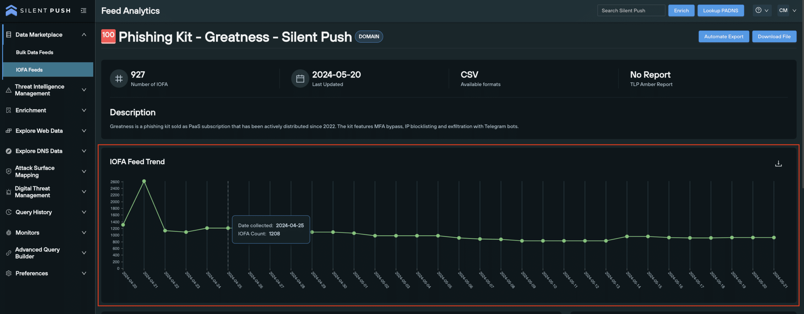Collapse the Data Marketplace section chevron
The image size is (804, 314).
[84, 35]
